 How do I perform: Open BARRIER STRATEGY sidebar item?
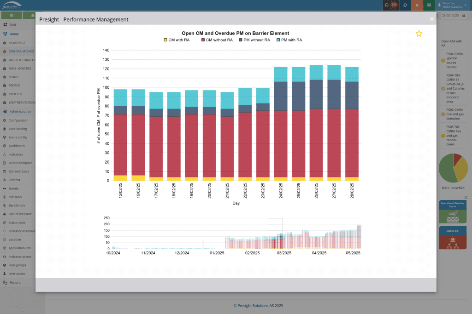(x=22, y=60)
